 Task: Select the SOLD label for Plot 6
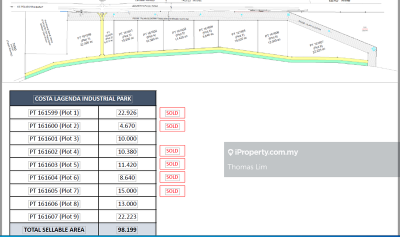[x=172, y=177]
